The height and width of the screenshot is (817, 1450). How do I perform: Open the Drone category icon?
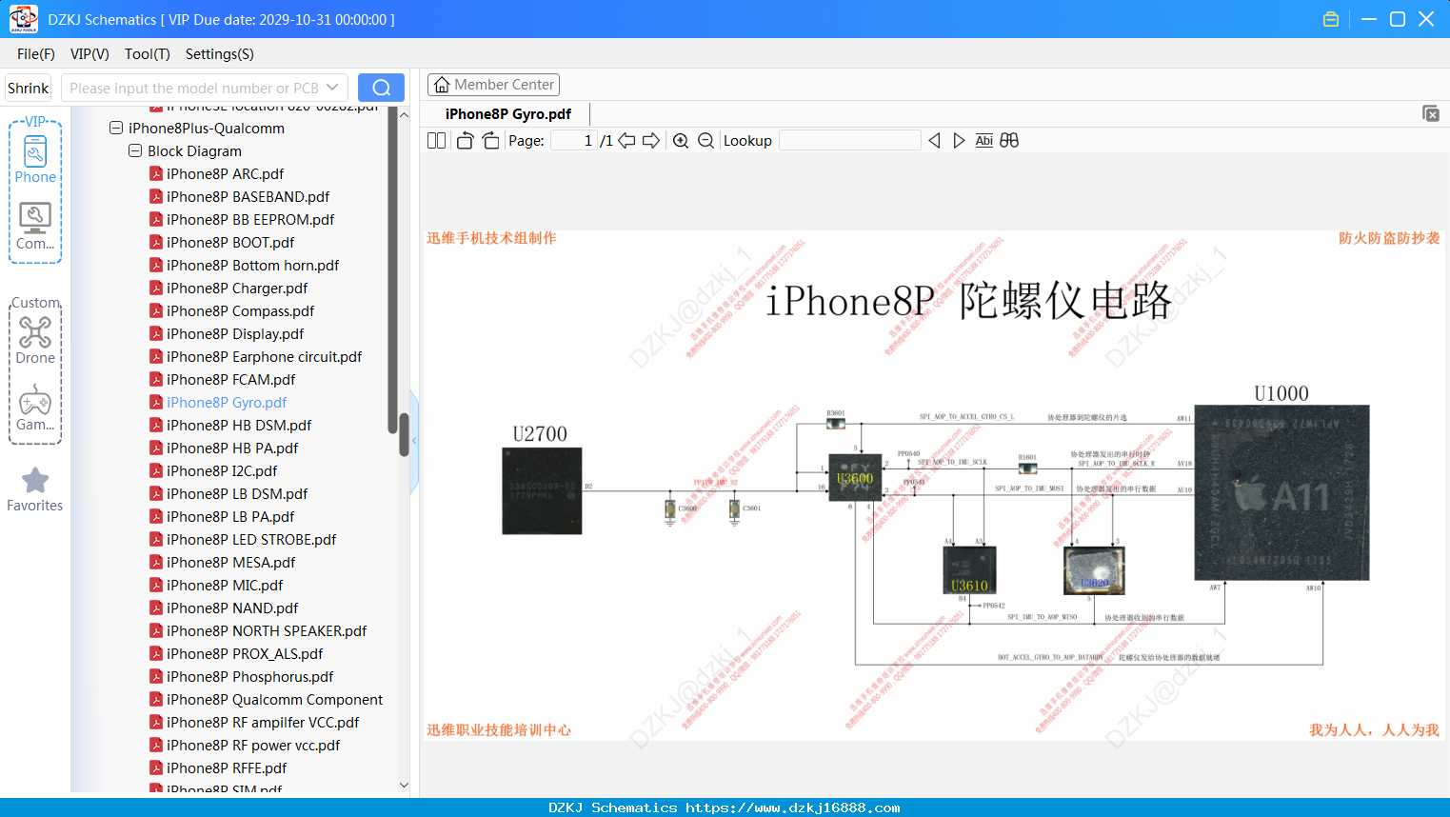(35, 339)
